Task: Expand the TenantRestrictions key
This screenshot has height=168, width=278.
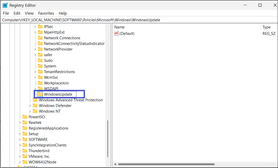Action: pyautogui.click(x=35, y=72)
